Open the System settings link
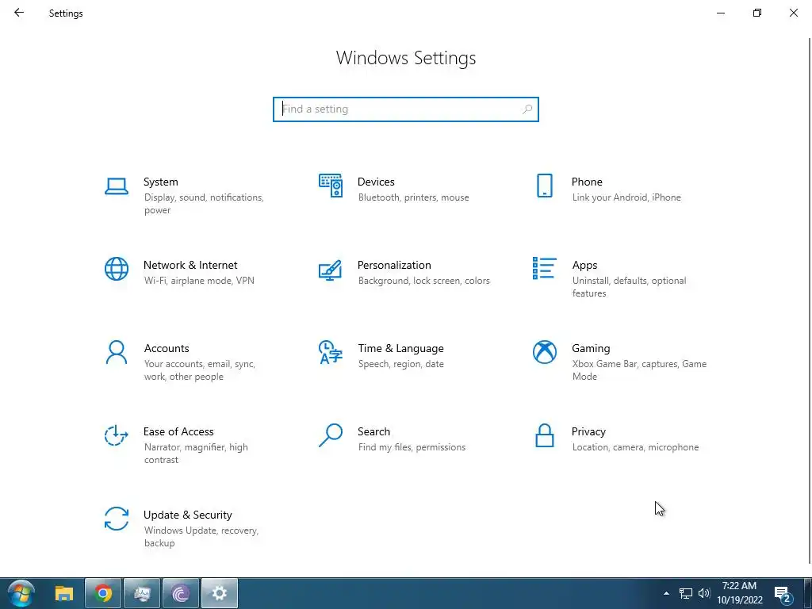Viewport: 812px width, 609px height. tap(160, 182)
